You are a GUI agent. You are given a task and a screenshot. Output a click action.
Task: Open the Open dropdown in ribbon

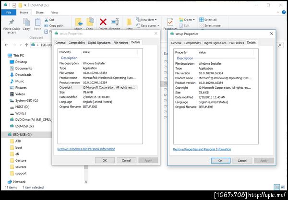tap(187, 20)
